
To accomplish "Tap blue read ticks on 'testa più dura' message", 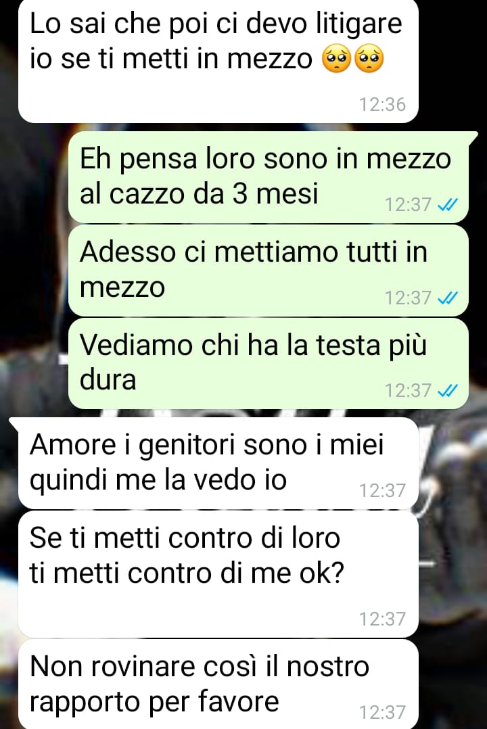I will (x=448, y=391).
